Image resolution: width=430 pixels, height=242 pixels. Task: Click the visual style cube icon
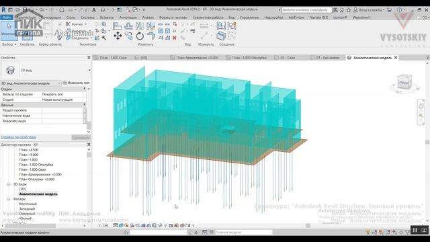click(121, 226)
